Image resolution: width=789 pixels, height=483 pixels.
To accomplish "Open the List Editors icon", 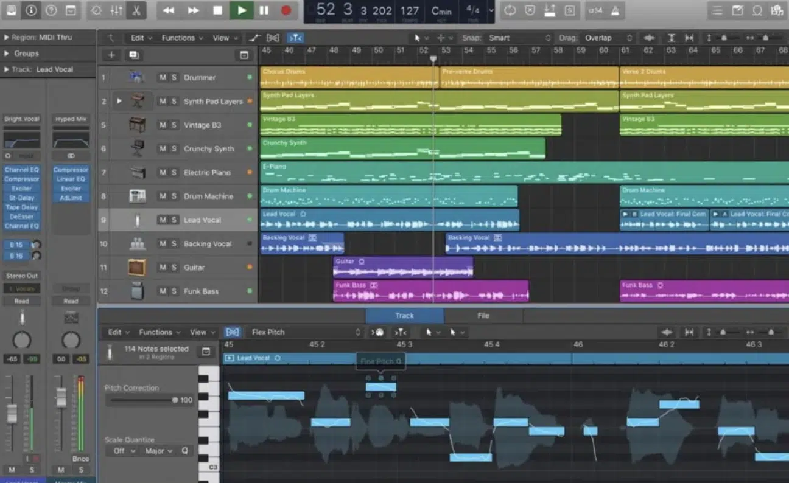I will click(718, 10).
